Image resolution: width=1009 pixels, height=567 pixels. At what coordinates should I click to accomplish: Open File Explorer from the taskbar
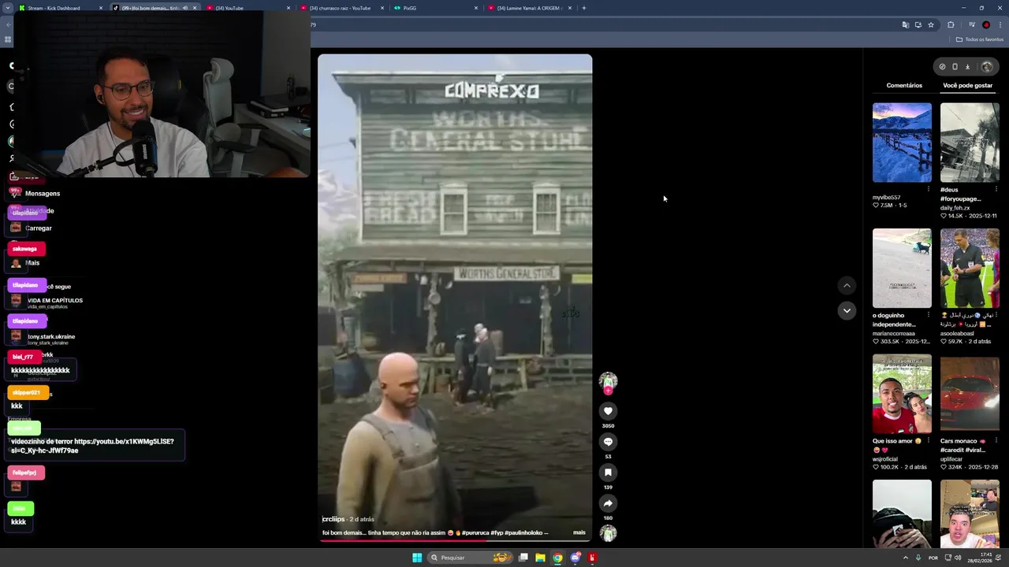click(x=540, y=558)
